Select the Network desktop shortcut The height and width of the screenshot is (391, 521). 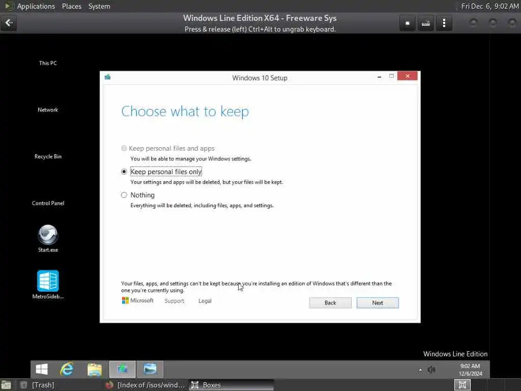pos(48,110)
